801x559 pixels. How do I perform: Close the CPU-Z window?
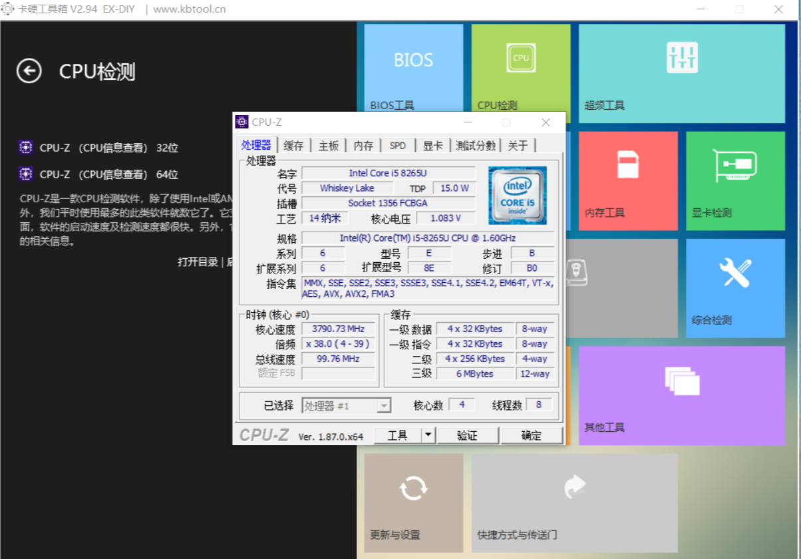[546, 122]
